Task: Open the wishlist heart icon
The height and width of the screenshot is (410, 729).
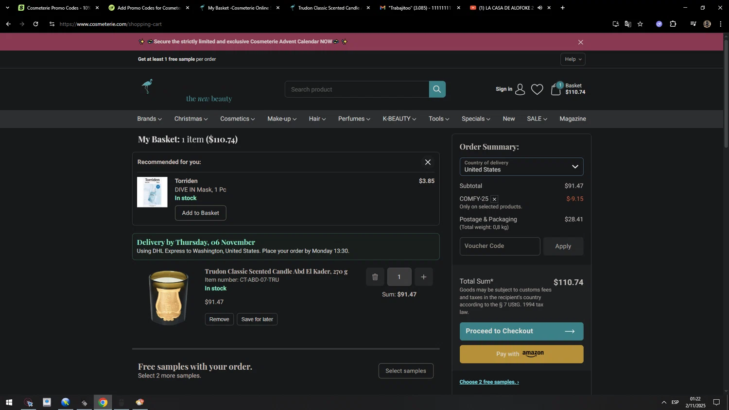Action: pos(537,89)
